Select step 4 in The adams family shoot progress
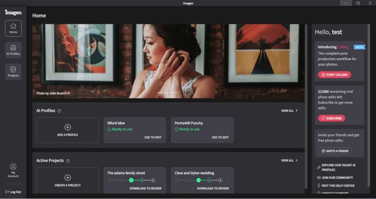This screenshot has width=376, height=199. [x=142, y=180]
